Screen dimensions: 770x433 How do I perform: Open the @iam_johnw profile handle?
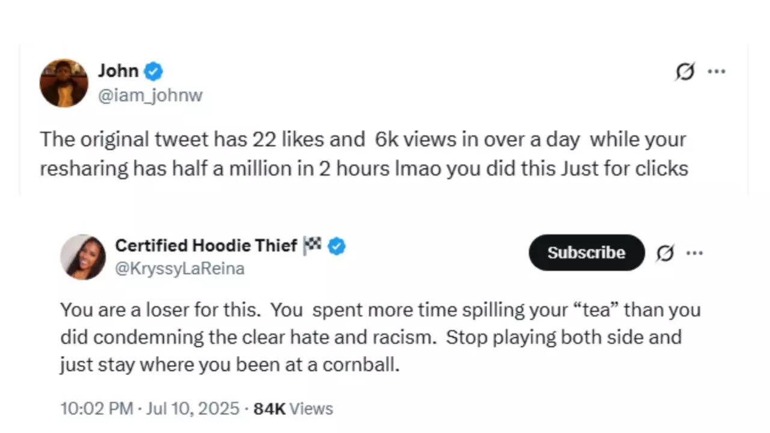(x=150, y=95)
